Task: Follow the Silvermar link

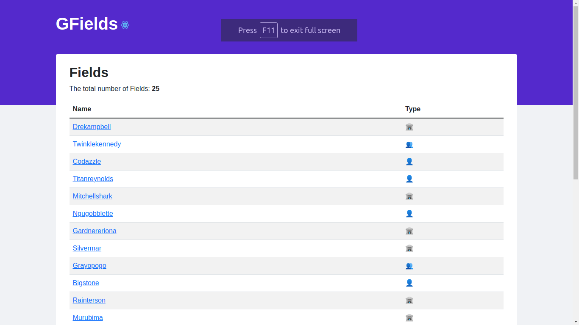Action: (87, 248)
